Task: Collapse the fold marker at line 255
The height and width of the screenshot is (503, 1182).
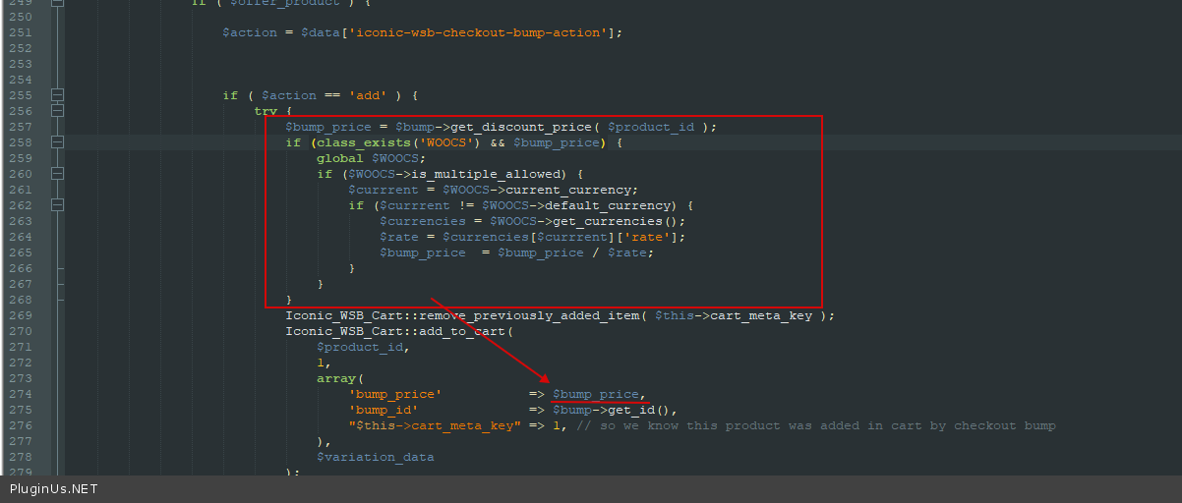Action: point(57,95)
